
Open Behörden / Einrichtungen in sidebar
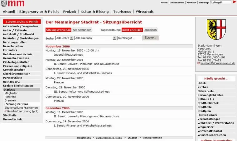(21, 38)
